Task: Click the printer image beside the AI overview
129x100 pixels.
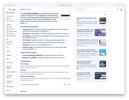Action: tap(65, 17)
